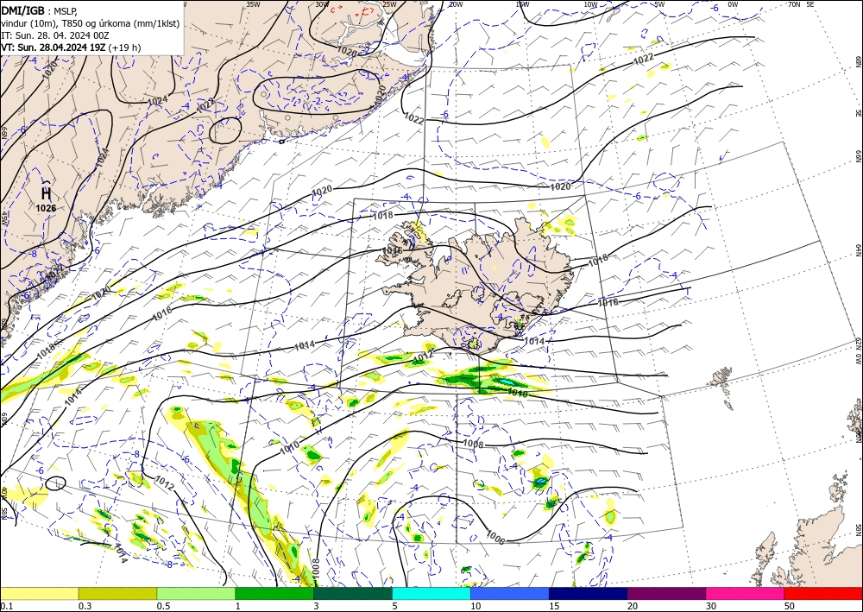
Task: Click the '1026' pressure value under the H
Action: click(x=47, y=208)
